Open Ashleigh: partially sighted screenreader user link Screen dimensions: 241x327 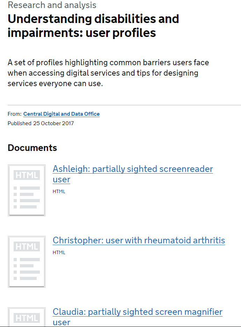pos(132,169)
